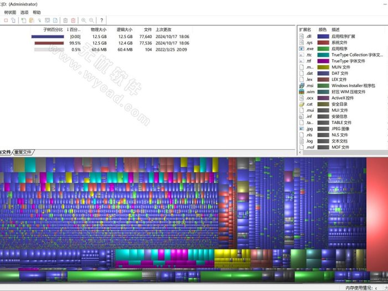
Task: Select the 安全目录 description row
Action: tap(339, 104)
